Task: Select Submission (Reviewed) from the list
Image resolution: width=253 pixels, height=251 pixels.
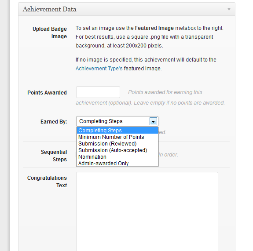Action: (x=117, y=144)
